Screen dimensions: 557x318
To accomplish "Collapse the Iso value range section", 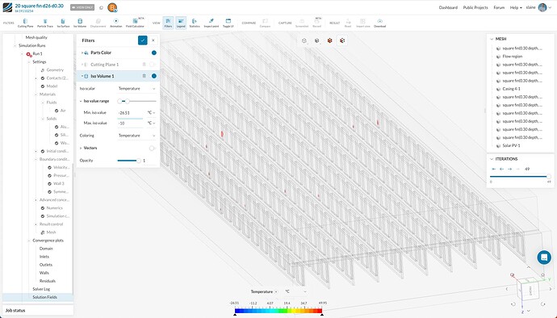I will pos(81,101).
